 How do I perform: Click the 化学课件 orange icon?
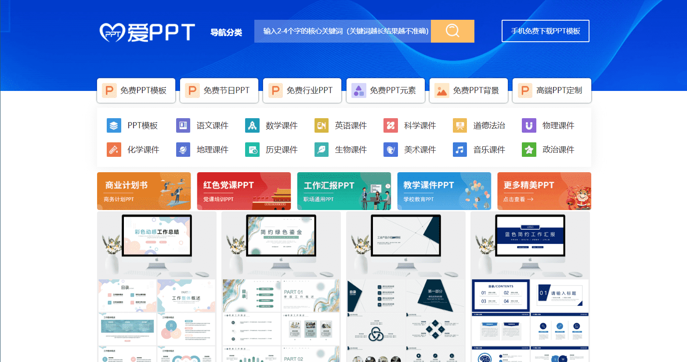pos(114,150)
